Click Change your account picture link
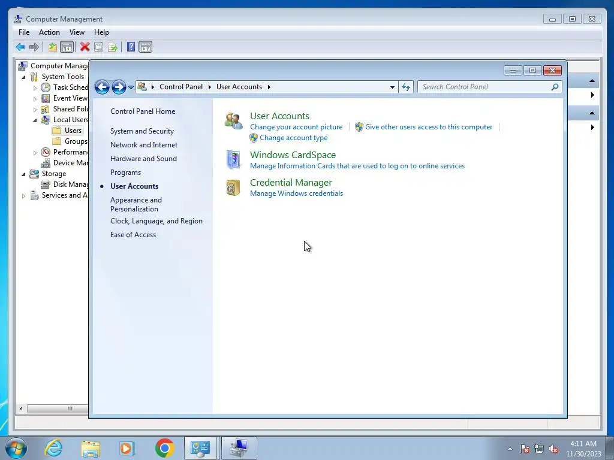Image resolution: width=614 pixels, height=460 pixels. 296,127
